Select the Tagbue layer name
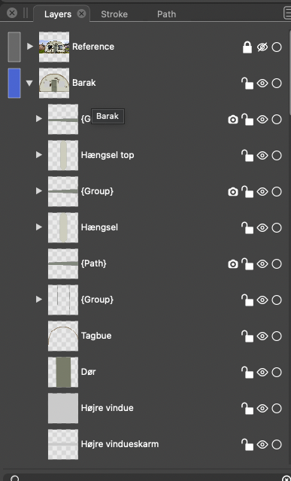This screenshot has height=481, width=291. coord(96,336)
